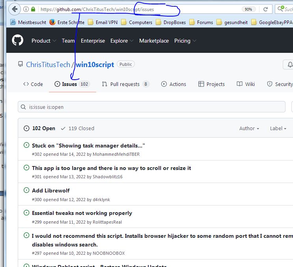Open the DropBoxes bookmark folder
This screenshot has width=293, height=267.
click(171, 22)
